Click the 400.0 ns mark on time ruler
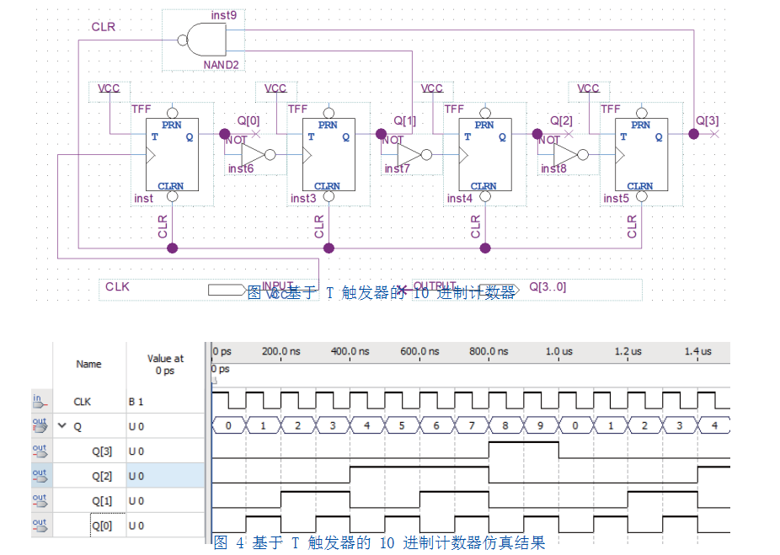 pos(350,351)
